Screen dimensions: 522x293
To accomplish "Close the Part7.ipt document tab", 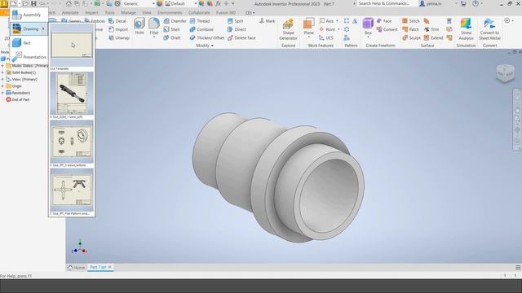I will 110,268.
